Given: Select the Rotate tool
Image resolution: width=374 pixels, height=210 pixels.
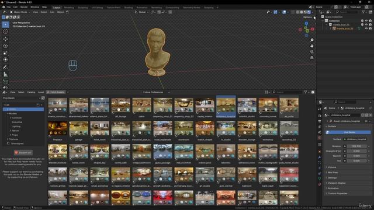Looking at the screenshot, I should (x=5, y=46).
